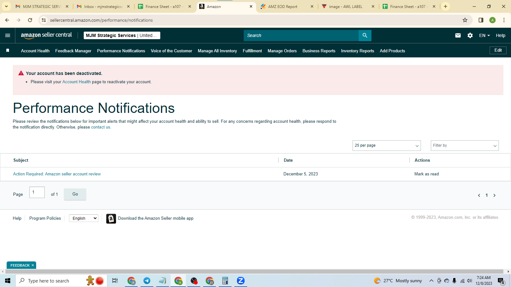
Task: Open Account Health in the navigation bar
Action: 35,51
